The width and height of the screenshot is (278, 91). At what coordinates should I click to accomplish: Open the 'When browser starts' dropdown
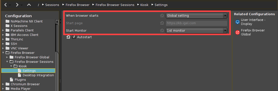[x=196, y=15]
